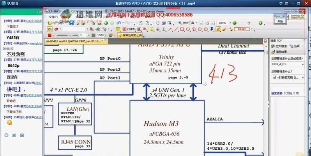Select the Sticky Note comment tool

(x=118, y=29)
